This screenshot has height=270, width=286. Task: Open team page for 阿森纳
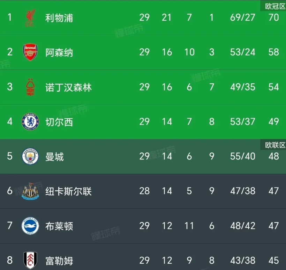tap(59, 52)
